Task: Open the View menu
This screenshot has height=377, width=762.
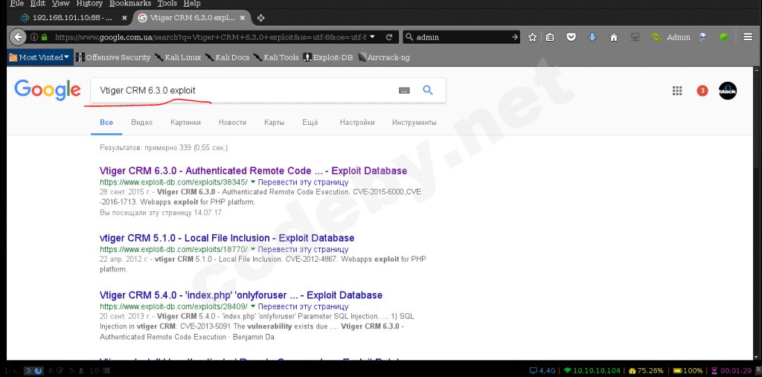Action: coord(61,4)
